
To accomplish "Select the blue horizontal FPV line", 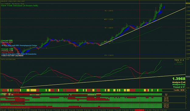I will pos(93,54).
